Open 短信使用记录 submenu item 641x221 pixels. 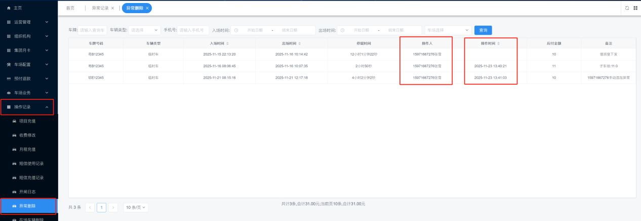pyautogui.click(x=28, y=163)
